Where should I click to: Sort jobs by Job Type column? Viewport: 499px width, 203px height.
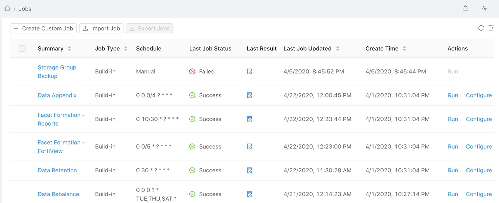pyautogui.click(x=126, y=49)
